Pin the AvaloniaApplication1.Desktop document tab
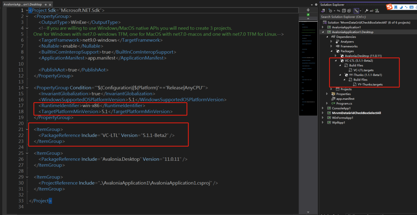The width and height of the screenshot is (417, 215). point(46,4)
